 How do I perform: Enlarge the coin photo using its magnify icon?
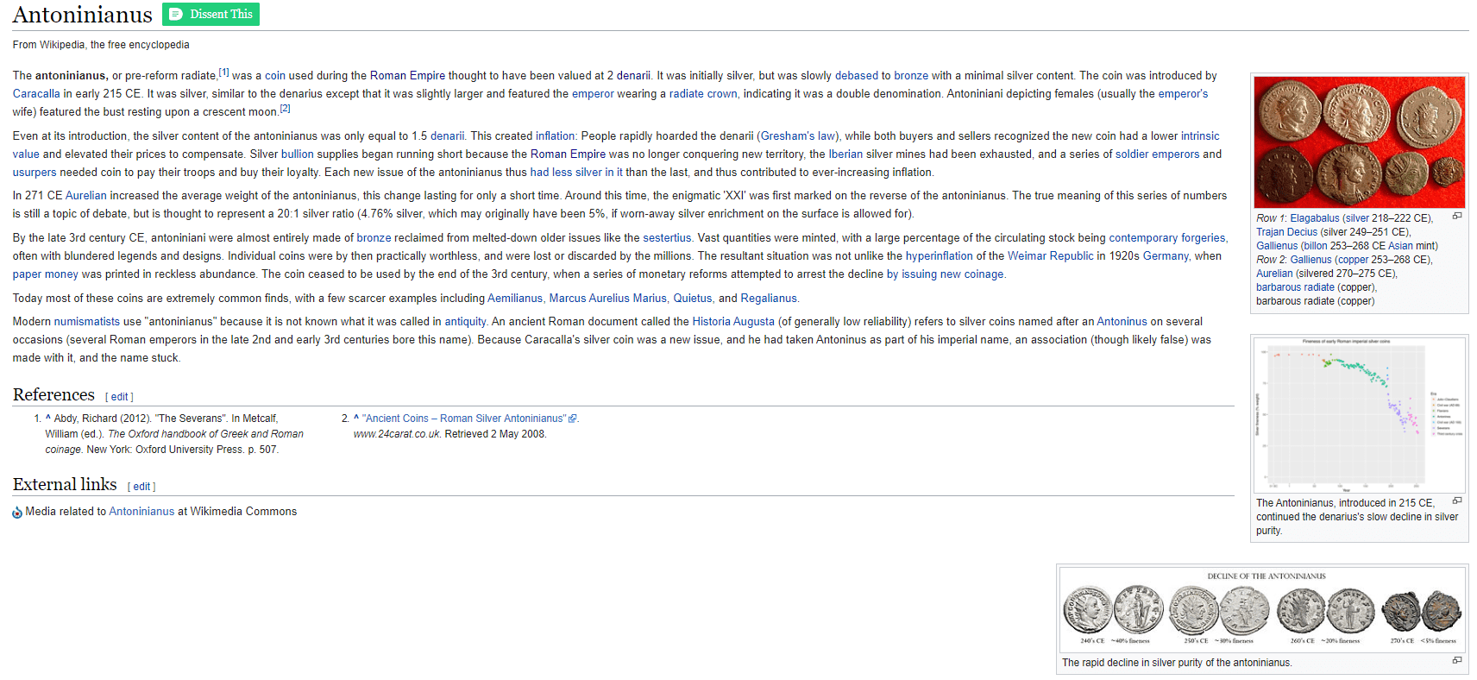coord(1456,216)
